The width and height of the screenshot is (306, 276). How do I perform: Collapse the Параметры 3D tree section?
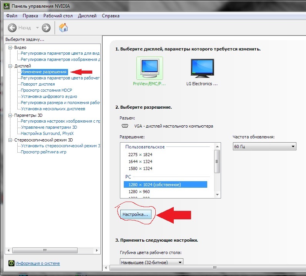tap(10, 115)
